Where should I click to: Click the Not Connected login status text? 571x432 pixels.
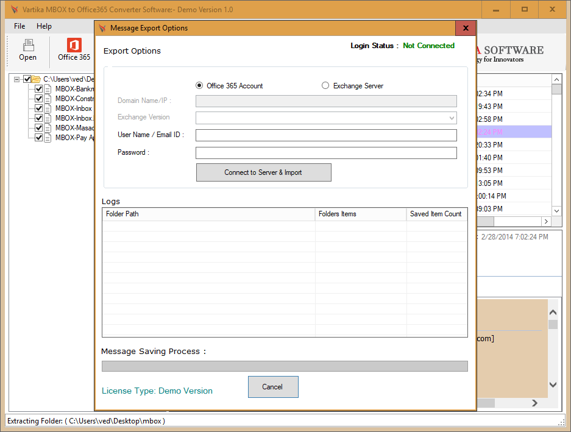coord(428,46)
